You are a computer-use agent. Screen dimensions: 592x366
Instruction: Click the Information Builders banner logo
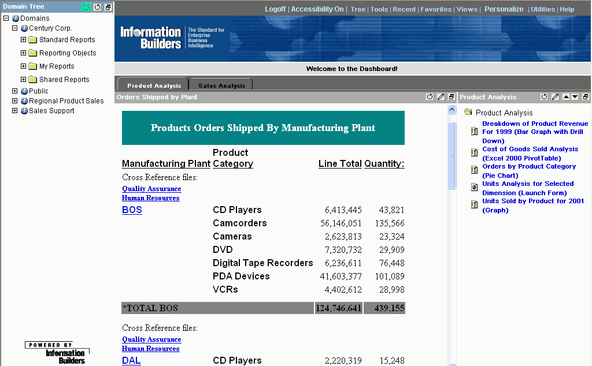(172, 38)
